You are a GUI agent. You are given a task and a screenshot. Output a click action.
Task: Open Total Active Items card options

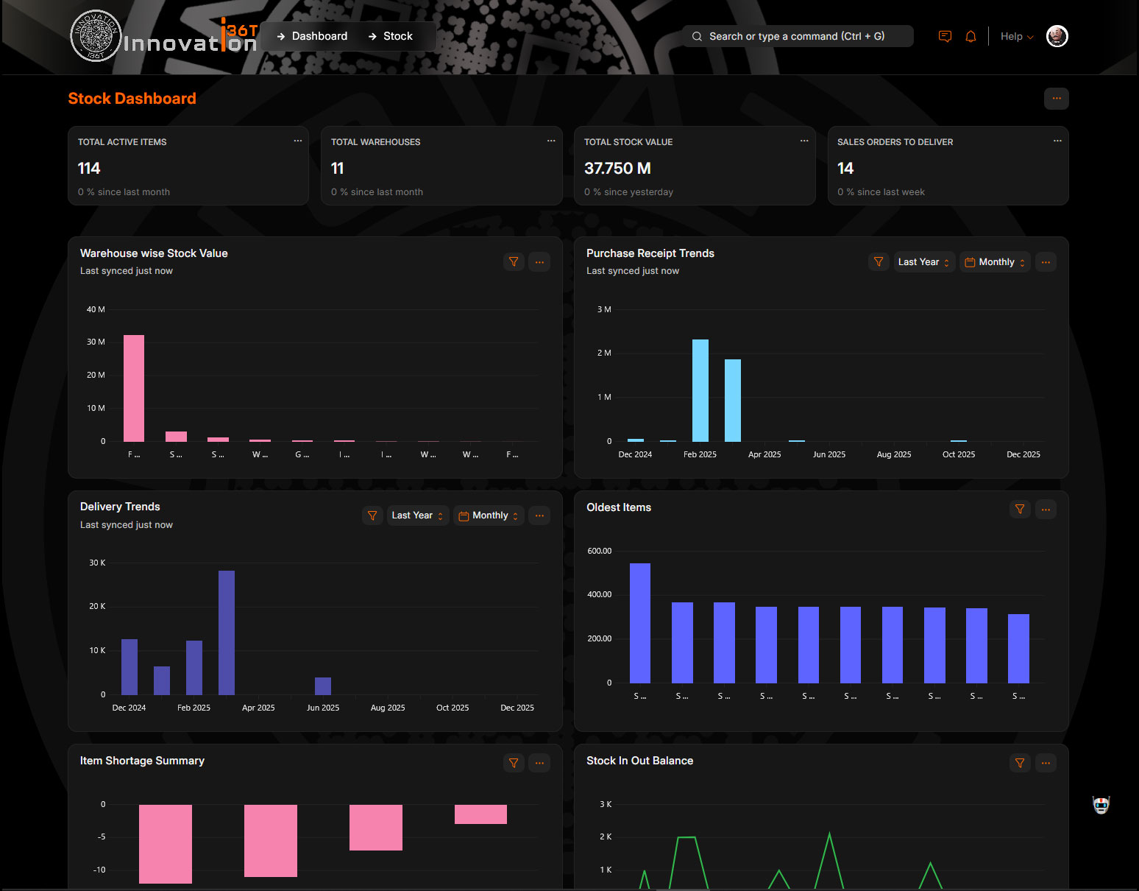tap(298, 141)
